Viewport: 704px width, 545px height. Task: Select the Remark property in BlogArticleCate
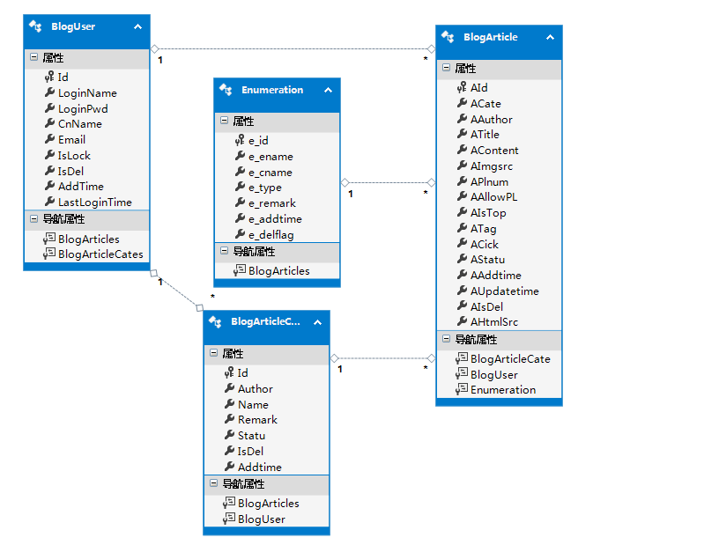pyautogui.click(x=257, y=420)
